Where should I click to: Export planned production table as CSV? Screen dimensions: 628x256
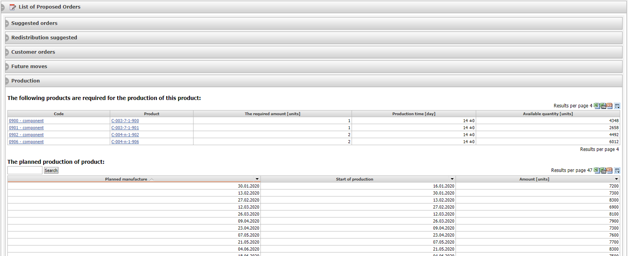pos(609,170)
